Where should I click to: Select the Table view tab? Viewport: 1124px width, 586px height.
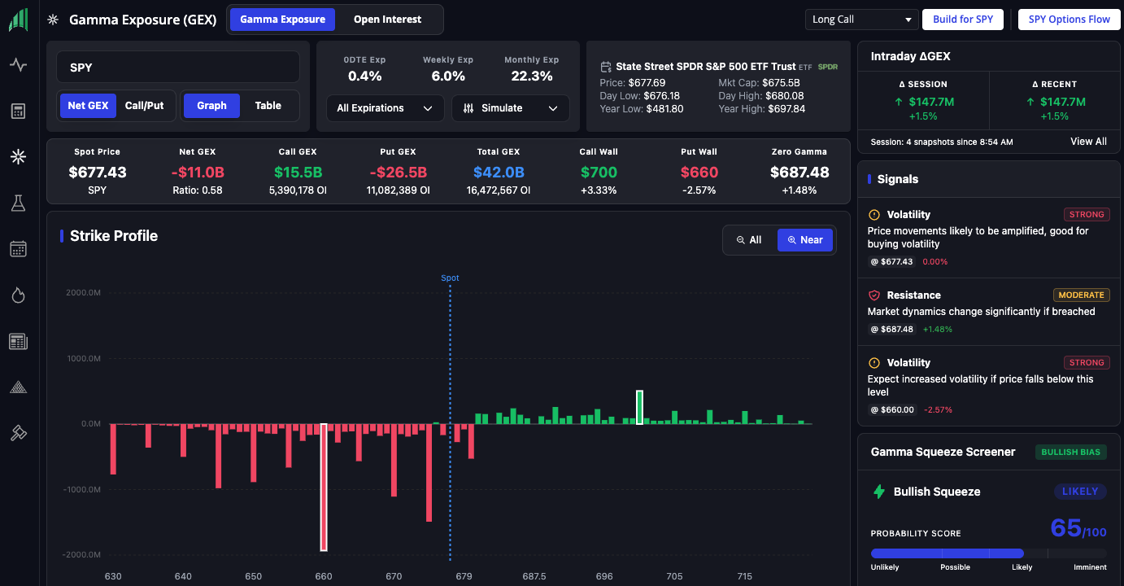(268, 105)
